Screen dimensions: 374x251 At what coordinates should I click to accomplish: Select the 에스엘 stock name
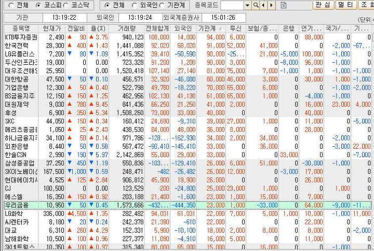click(x=14, y=197)
